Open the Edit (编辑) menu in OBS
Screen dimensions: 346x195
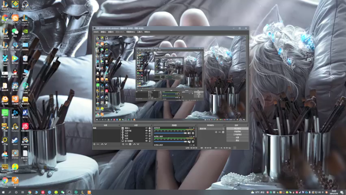pos(103,32)
